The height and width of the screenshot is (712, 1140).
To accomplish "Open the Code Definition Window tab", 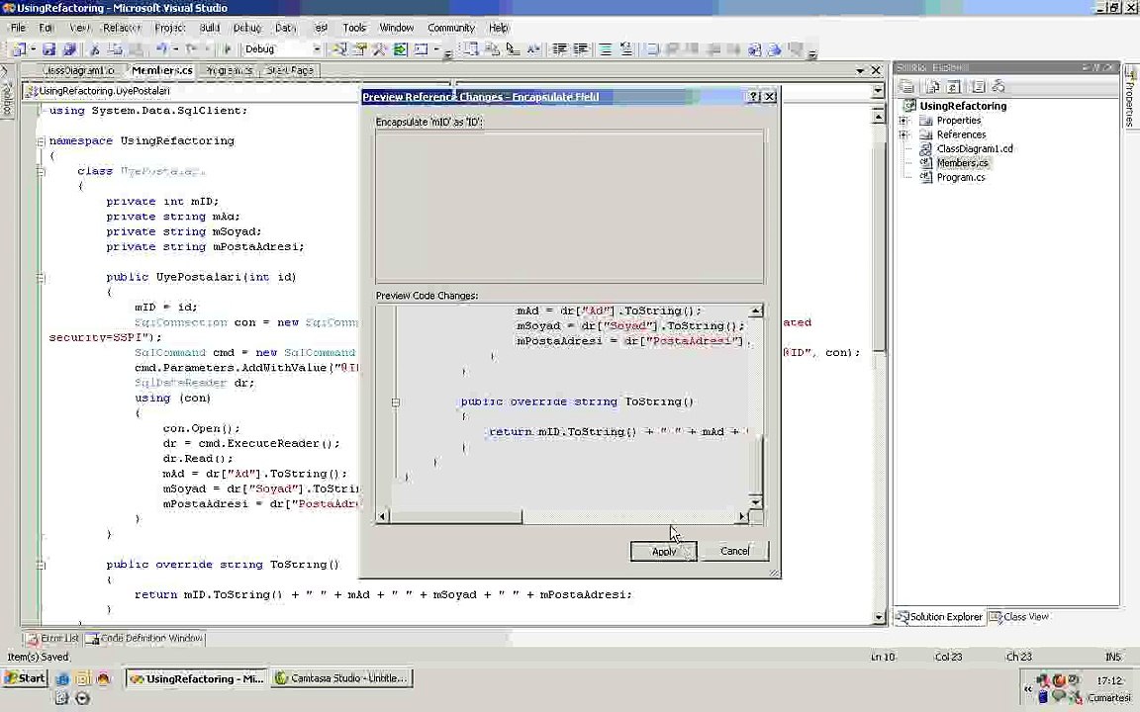I will coord(144,639).
